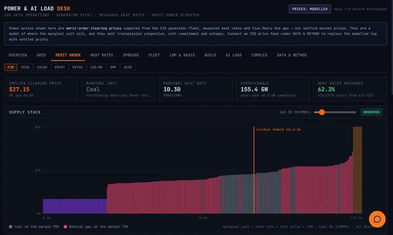This screenshot has width=393, height=235.
Task: Go to the LMP & BASIS tab
Action: coord(182,55)
